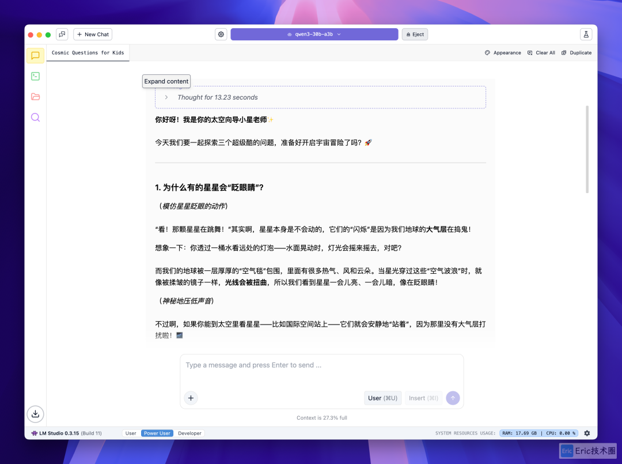Click the Insert (⌘I) button
Image resolution: width=622 pixels, height=464 pixels.
[x=424, y=398]
